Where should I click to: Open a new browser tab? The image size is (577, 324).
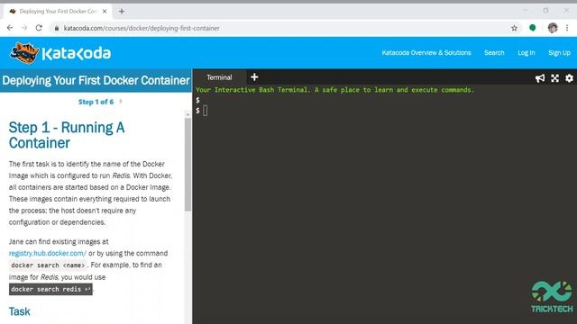[122, 12]
